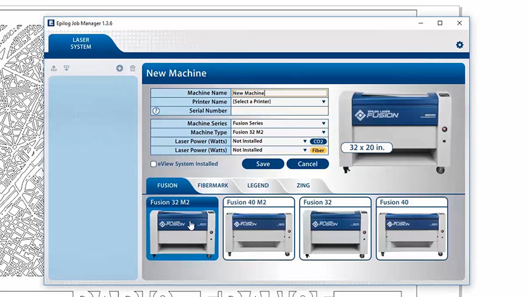This screenshot has height=297, width=528.
Task: Switch to the Fibermark tab
Action: (213, 186)
